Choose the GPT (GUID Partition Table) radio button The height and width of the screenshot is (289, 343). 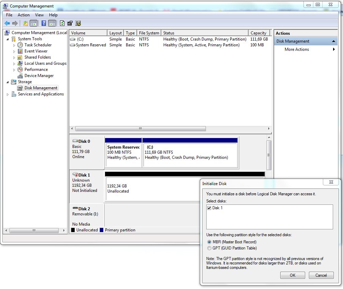pyautogui.click(x=209, y=248)
